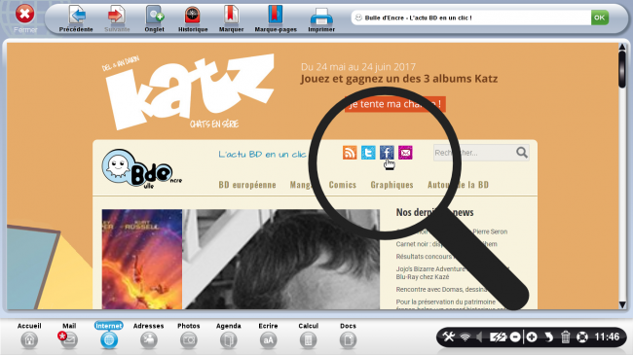Image resolution: width=633 pixels, height=355 pixels.
Task: Open the trash bin icon
Action: (566, 337)
